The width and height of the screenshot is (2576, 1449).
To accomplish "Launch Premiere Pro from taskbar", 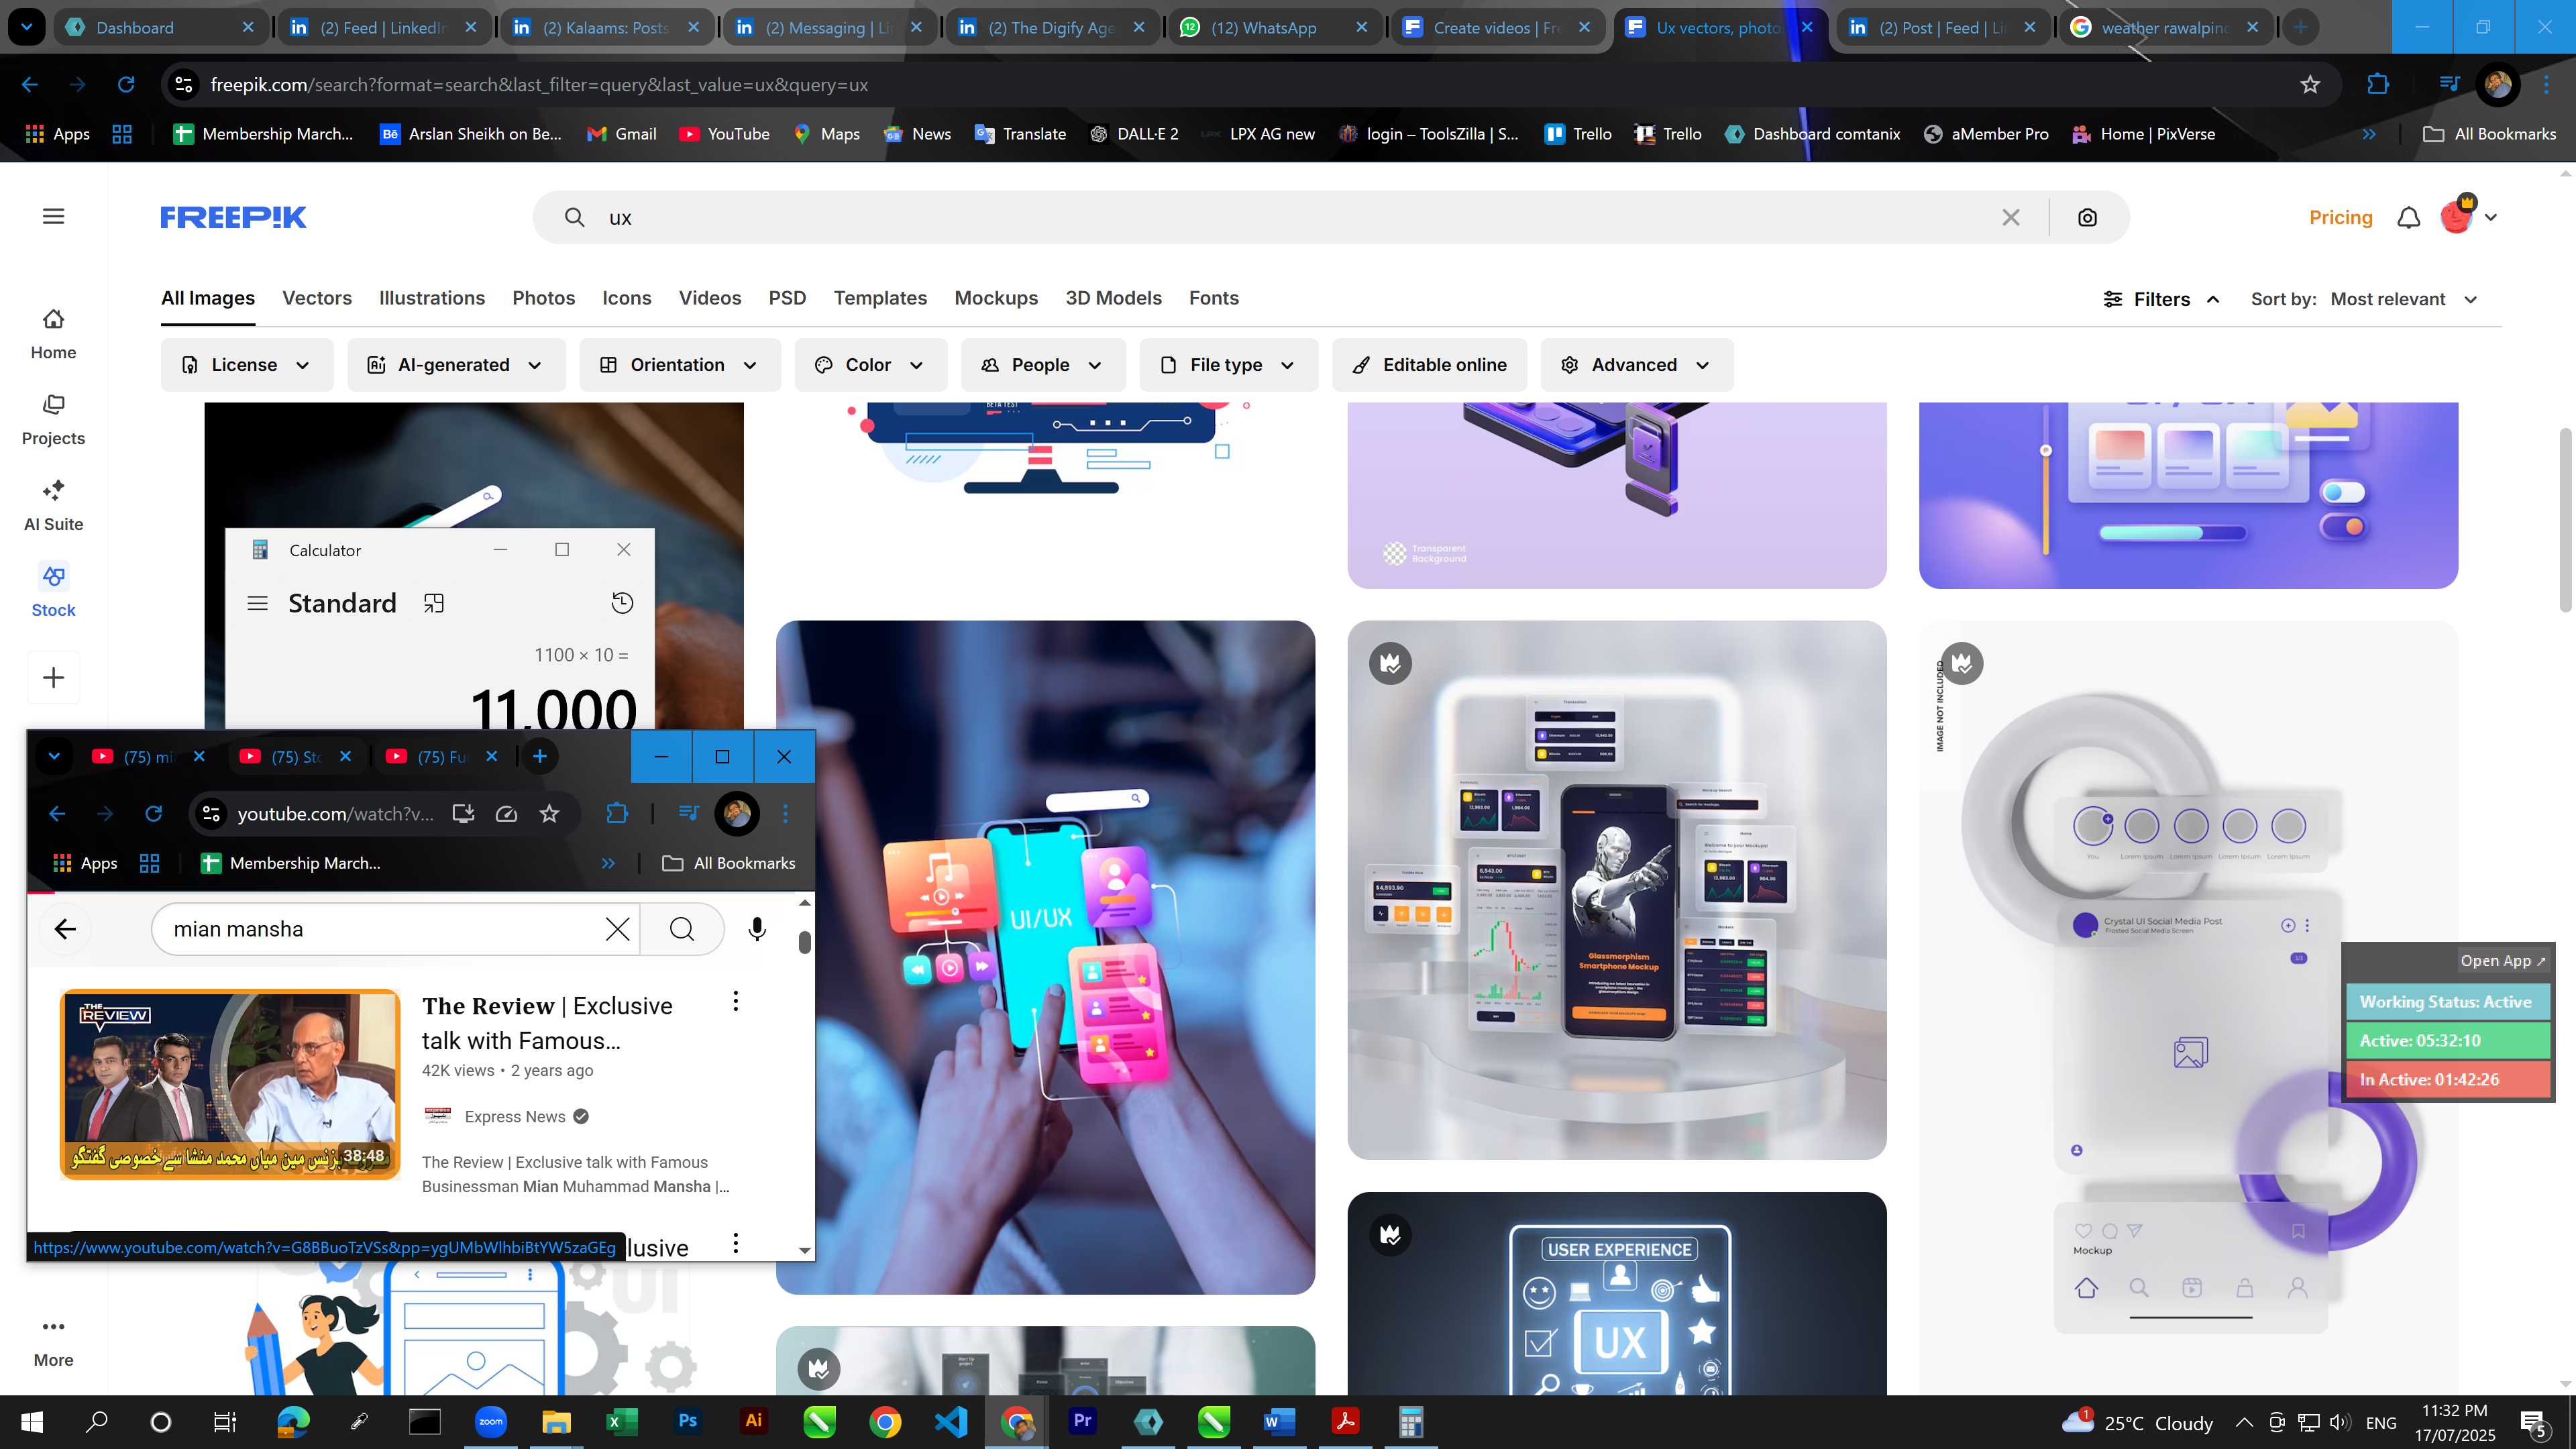I will 1082,1421.
